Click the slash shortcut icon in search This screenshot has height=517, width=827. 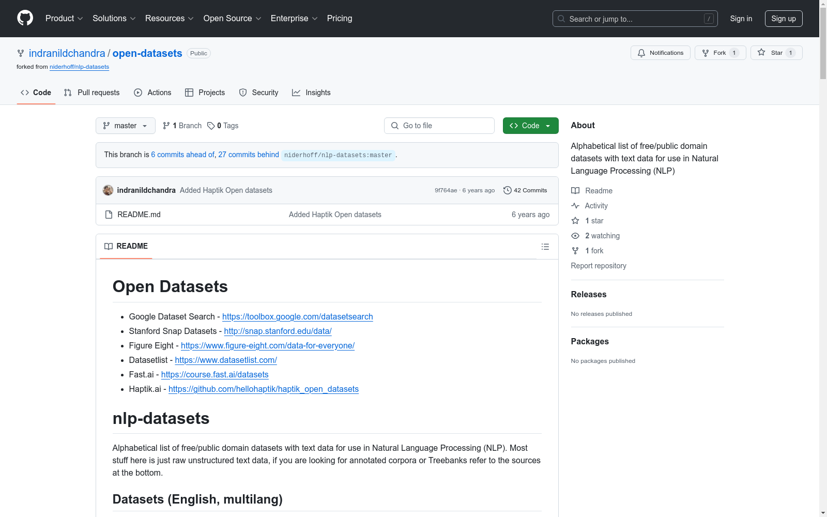(x=709, y=19)
